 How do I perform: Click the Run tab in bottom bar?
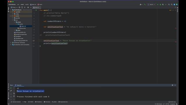(24, 102)
